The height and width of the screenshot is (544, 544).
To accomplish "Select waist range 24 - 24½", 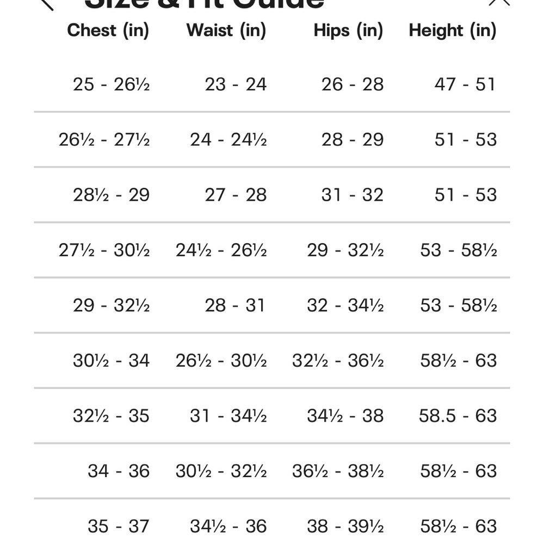I will click(x=228, y=140).
